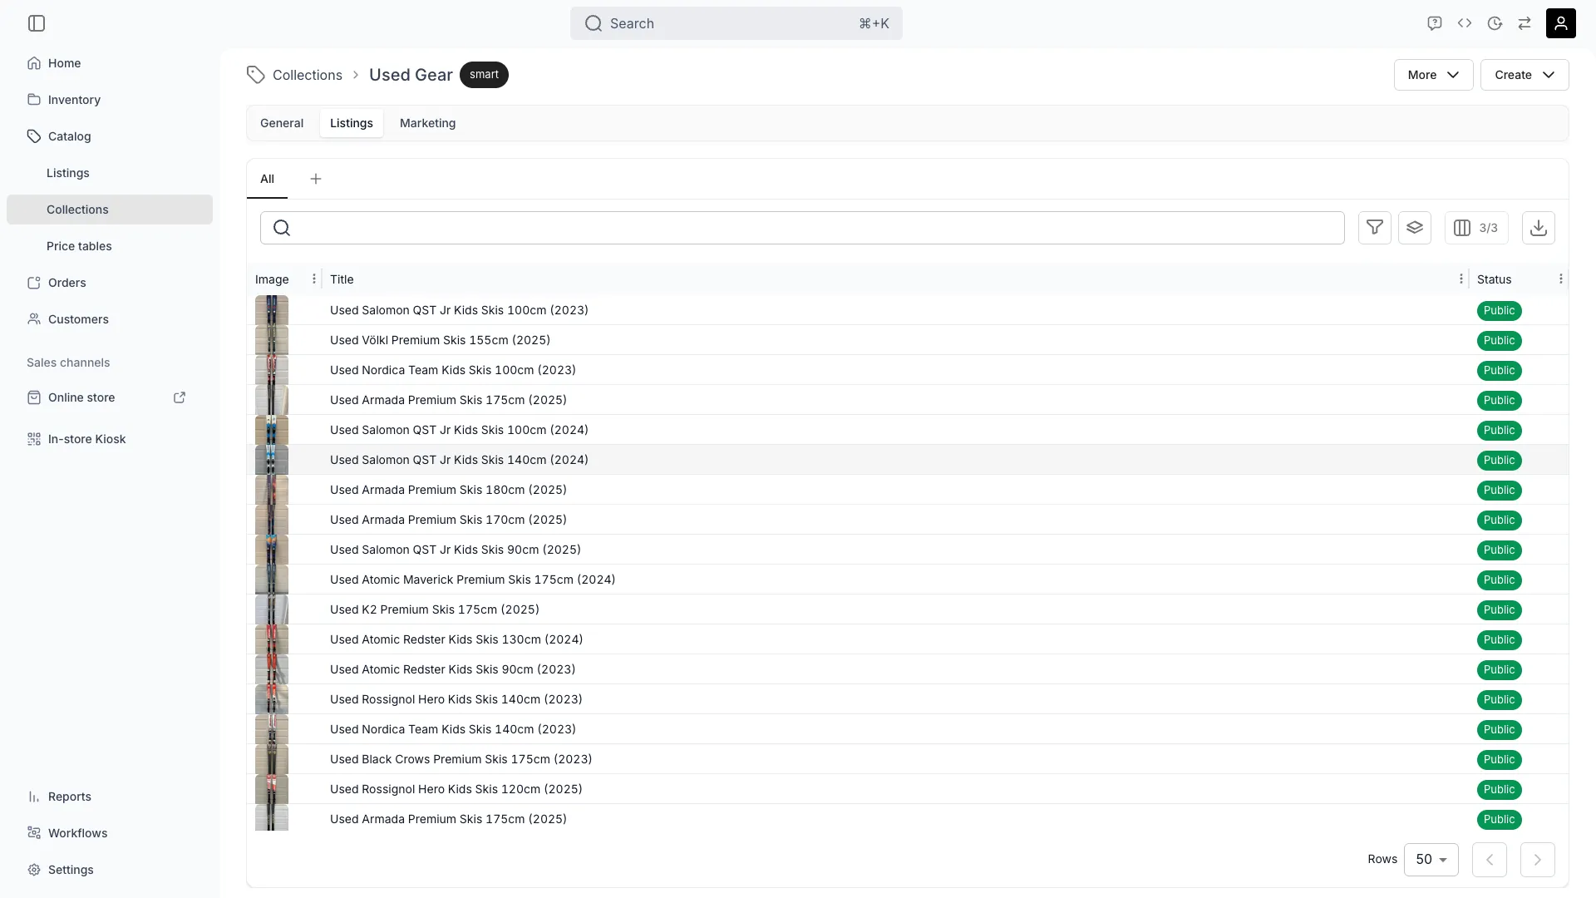
Task: Open Used Atomic Redster Kids Skis 90cm (2023)
Action: click(x=452, y=669)
